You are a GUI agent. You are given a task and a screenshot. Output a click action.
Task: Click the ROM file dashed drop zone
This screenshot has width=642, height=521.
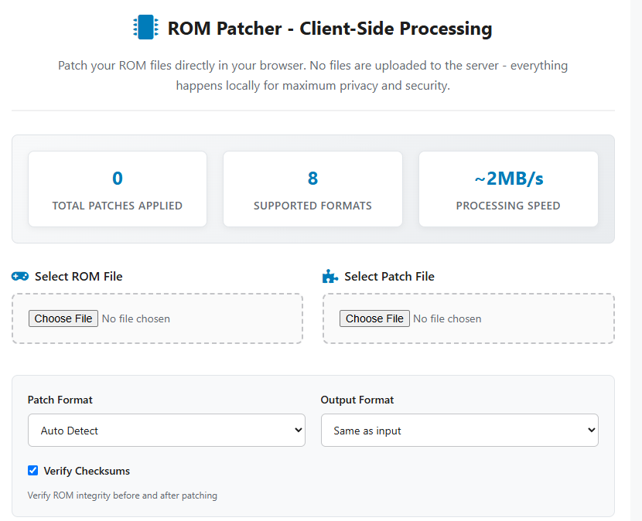point(157,318)
